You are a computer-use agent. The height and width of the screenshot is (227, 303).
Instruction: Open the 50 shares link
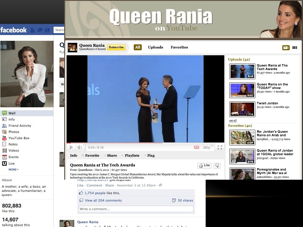point(185,200)
